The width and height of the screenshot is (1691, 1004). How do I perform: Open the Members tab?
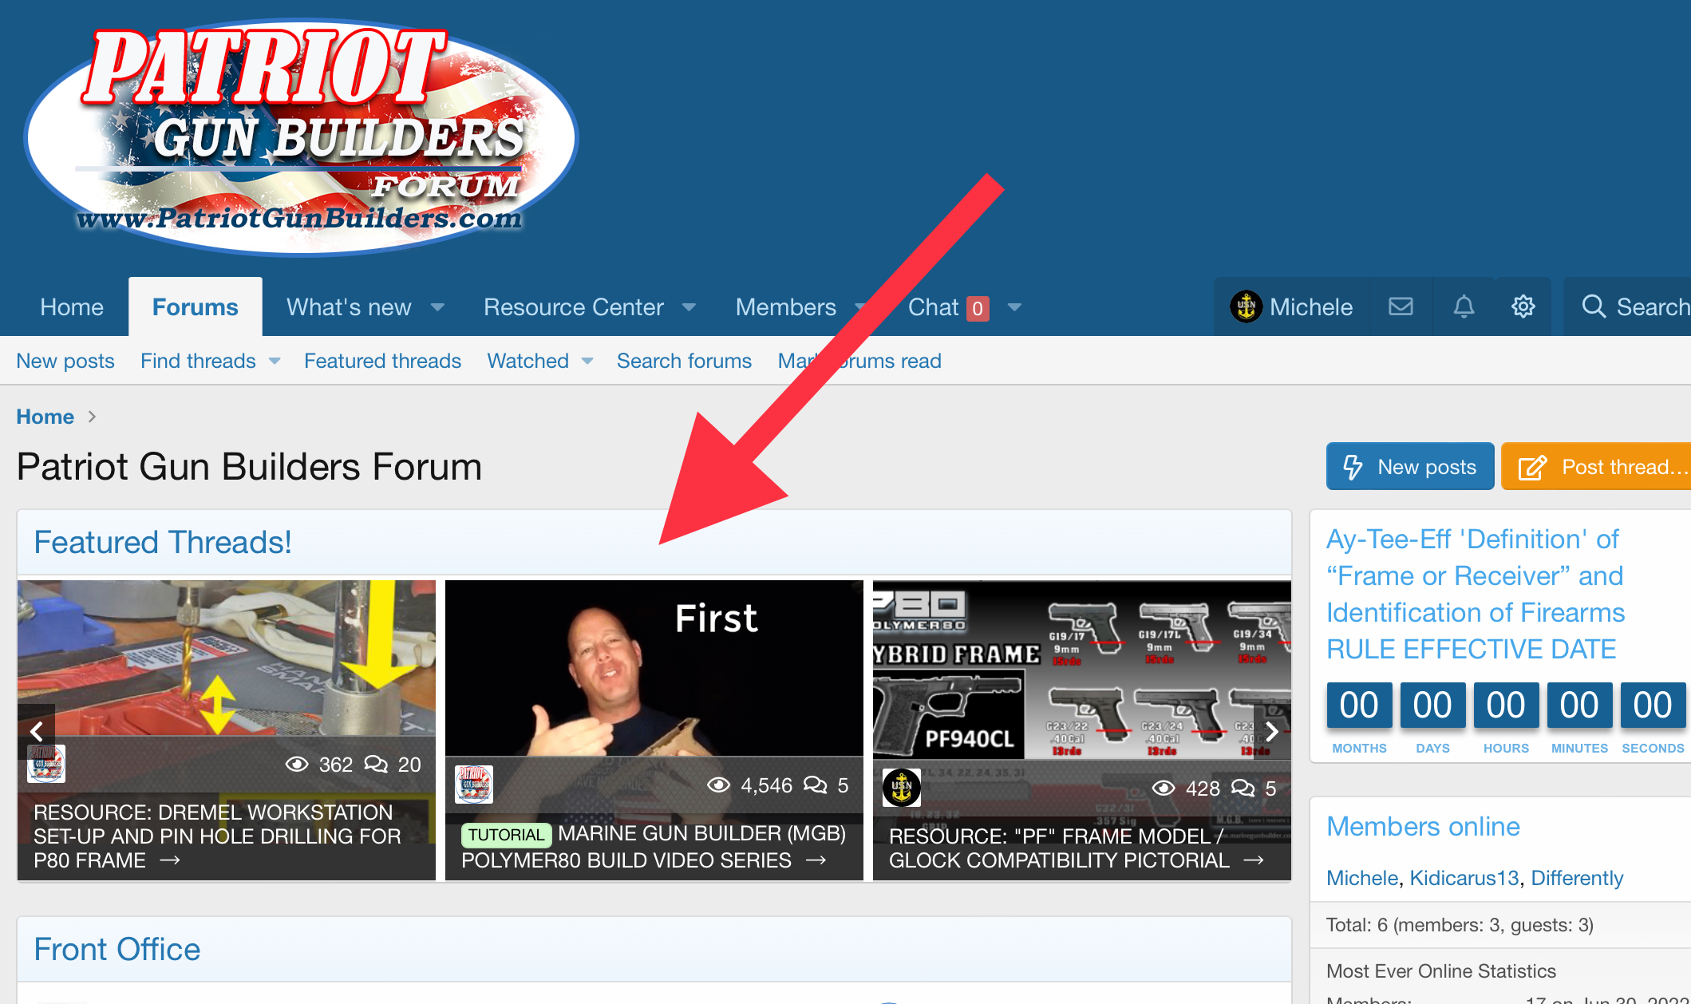click(786, 307)
